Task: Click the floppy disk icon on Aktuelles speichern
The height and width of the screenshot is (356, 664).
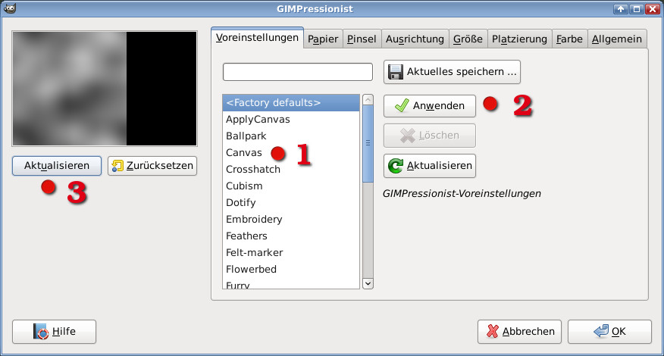Action: pyautogui.click(x=396, y=72)
